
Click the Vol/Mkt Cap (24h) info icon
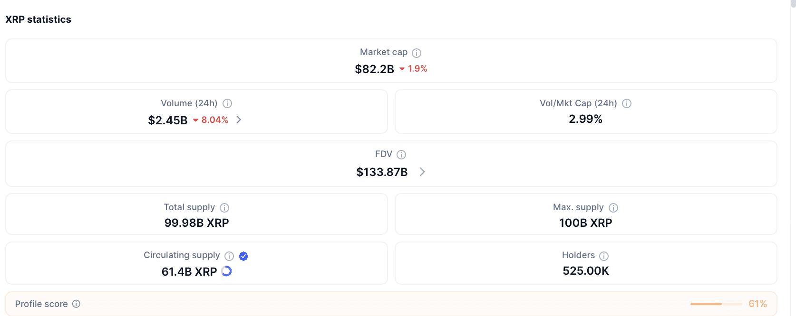click(627, 103)
